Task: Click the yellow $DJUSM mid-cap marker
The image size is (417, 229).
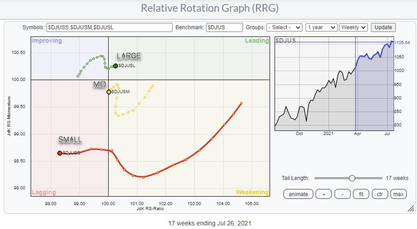Action: click(109, 92)
